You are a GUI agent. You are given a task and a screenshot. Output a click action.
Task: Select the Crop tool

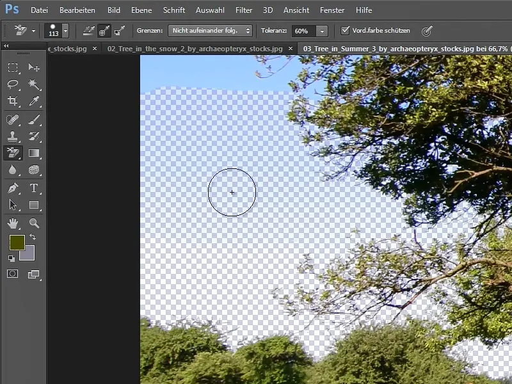[x=13, y=101]
